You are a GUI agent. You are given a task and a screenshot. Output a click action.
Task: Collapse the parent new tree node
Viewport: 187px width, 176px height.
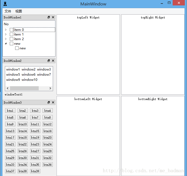tap(6, 43)
